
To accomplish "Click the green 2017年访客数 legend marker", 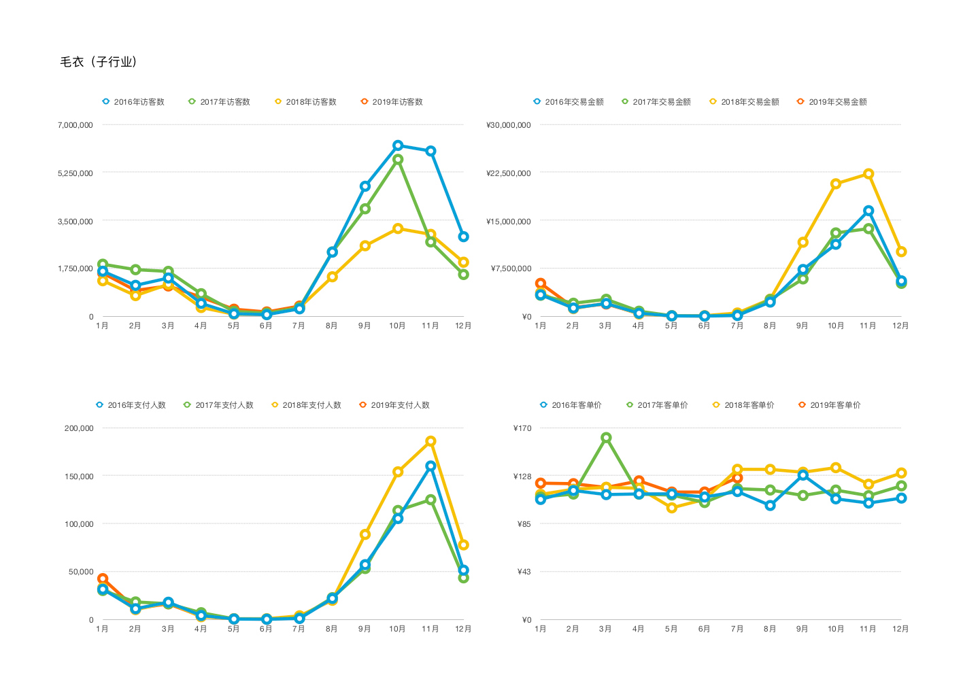I will click(x=192, y=101).
